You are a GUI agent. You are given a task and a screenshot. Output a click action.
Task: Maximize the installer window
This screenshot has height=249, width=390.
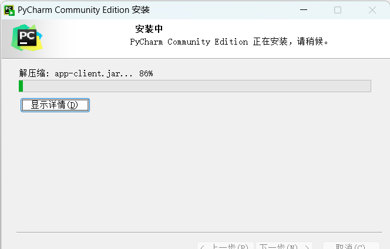(x=338, y=10)
